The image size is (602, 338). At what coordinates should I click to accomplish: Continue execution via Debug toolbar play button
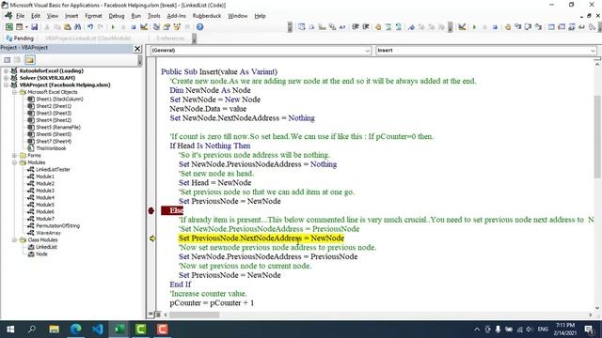pos(474,27)
